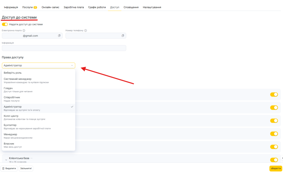Turn off the topmost permission switch on the right
This screenshot has height=173, width=283.
click(274, 95)
